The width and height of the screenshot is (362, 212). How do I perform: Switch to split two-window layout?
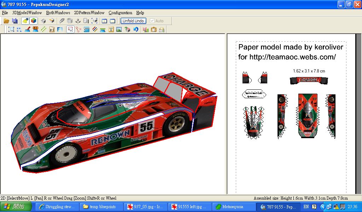pos(104,21)
